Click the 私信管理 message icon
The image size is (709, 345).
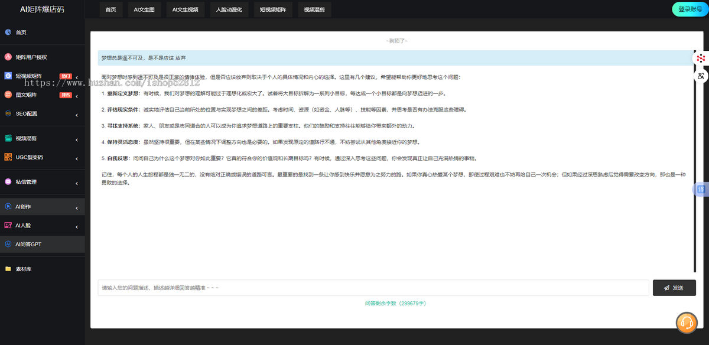[8, 182]
